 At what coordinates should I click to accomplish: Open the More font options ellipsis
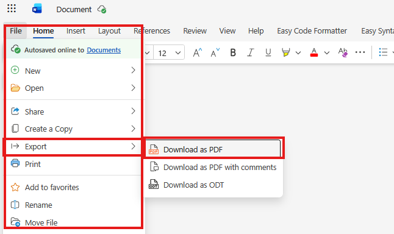coord(360,52)
